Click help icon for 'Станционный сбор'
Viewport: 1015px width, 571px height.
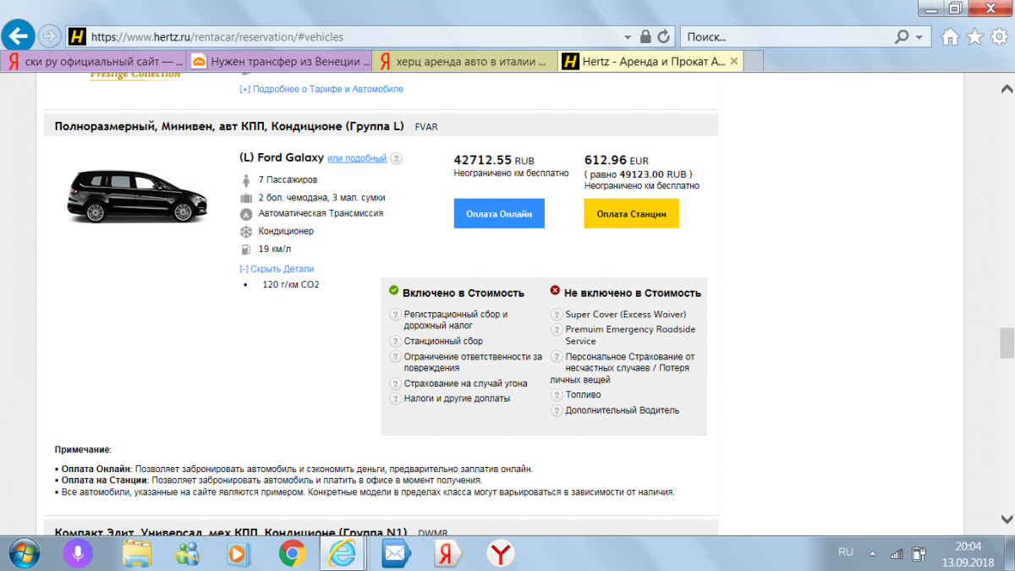(394, 342)
